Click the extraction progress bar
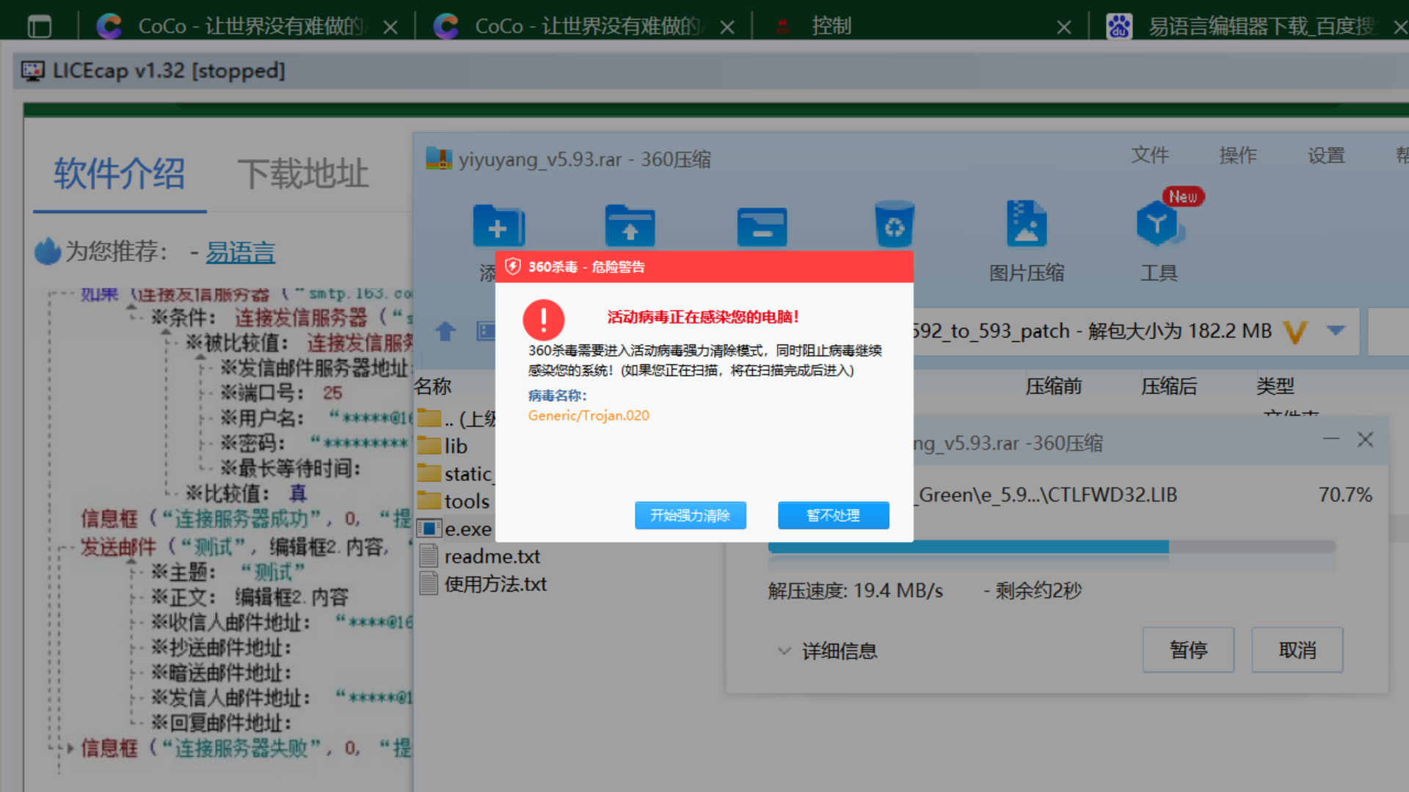Screen dimensions: 1409x792 tap(1052, 547)
